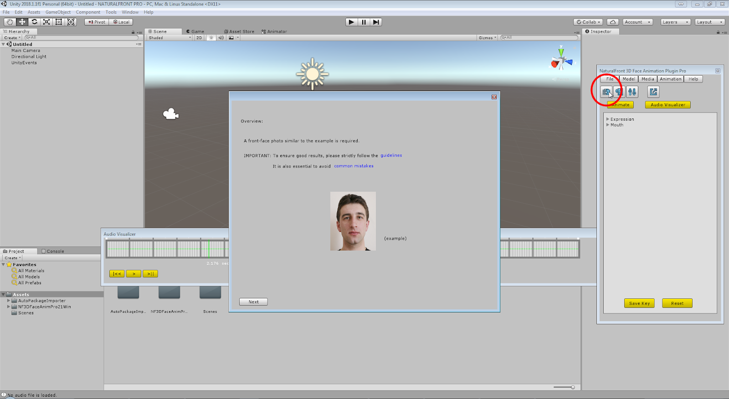This screenshot has width=729, height=399.
Task: Click the Hierarchy search field
Action: [x=81, y=37]
